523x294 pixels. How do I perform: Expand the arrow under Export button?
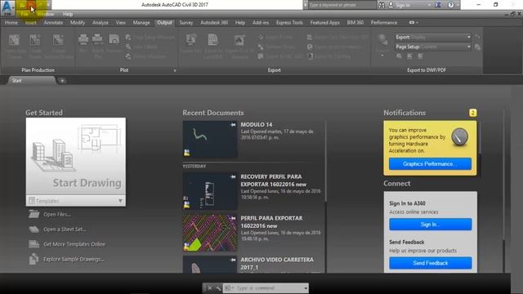382,56
